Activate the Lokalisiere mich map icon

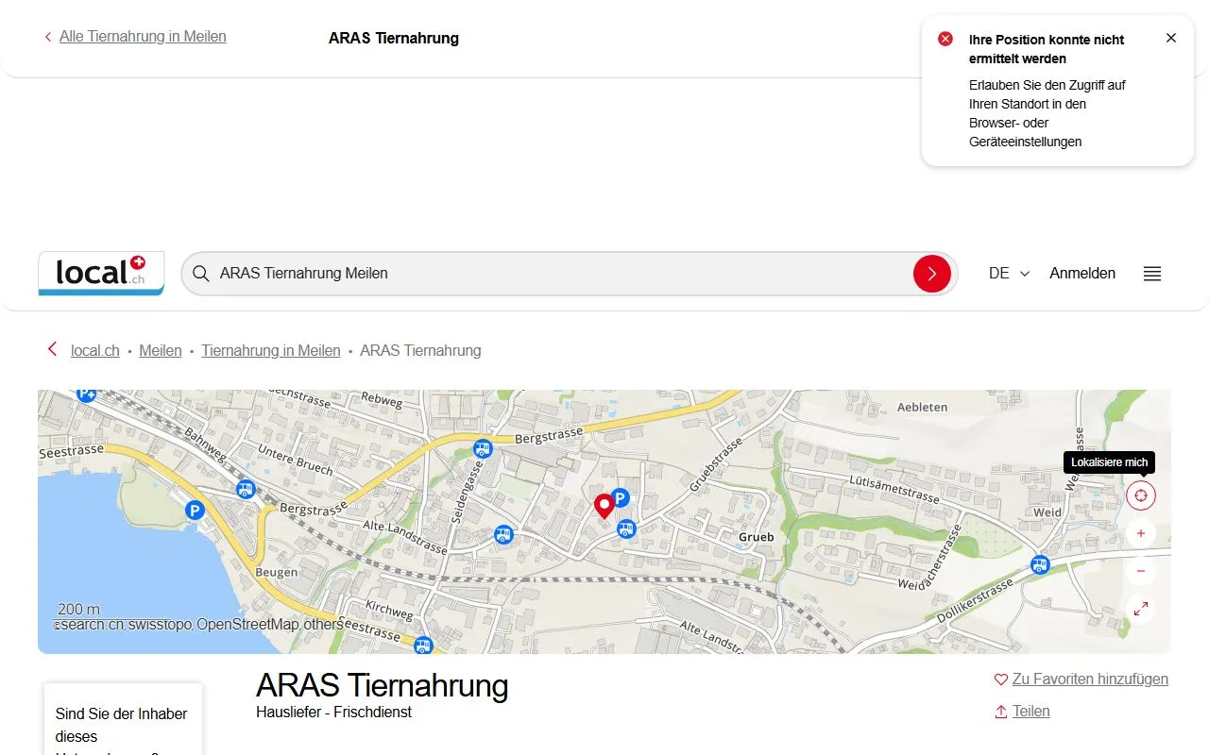(x=1140, y=495)
